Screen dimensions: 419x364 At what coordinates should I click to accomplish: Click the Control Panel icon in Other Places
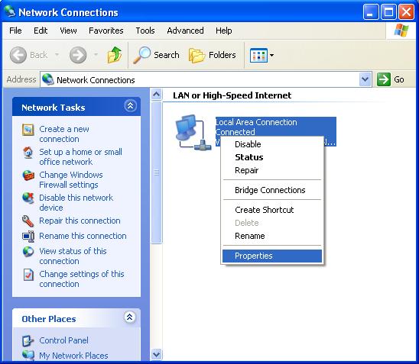click(28, 340)
